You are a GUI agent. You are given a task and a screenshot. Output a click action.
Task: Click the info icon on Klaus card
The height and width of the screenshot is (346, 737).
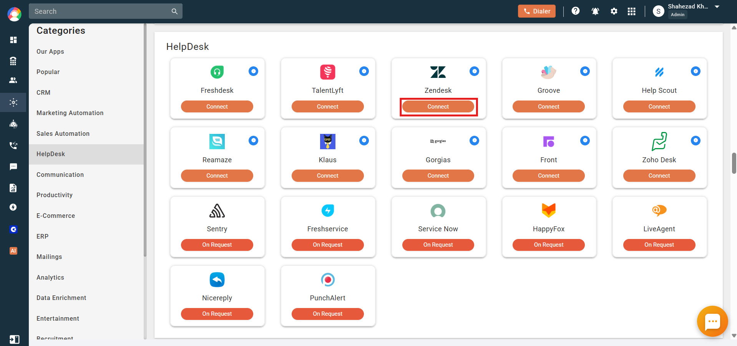tap(364, 140)
